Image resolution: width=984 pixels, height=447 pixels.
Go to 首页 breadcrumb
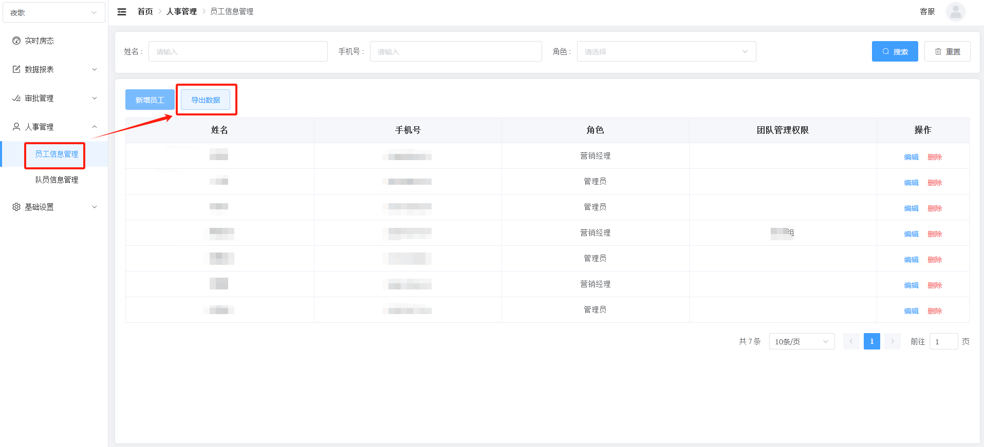[x=145, y=11]
